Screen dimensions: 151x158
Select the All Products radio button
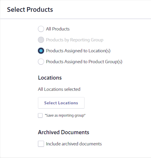point(41,29)
